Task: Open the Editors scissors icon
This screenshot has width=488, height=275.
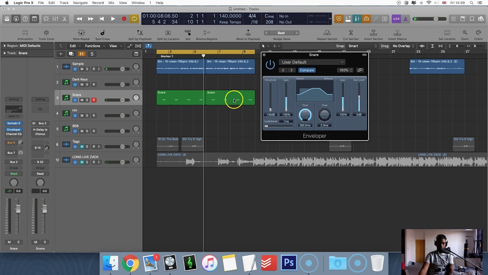Action: 64,19
